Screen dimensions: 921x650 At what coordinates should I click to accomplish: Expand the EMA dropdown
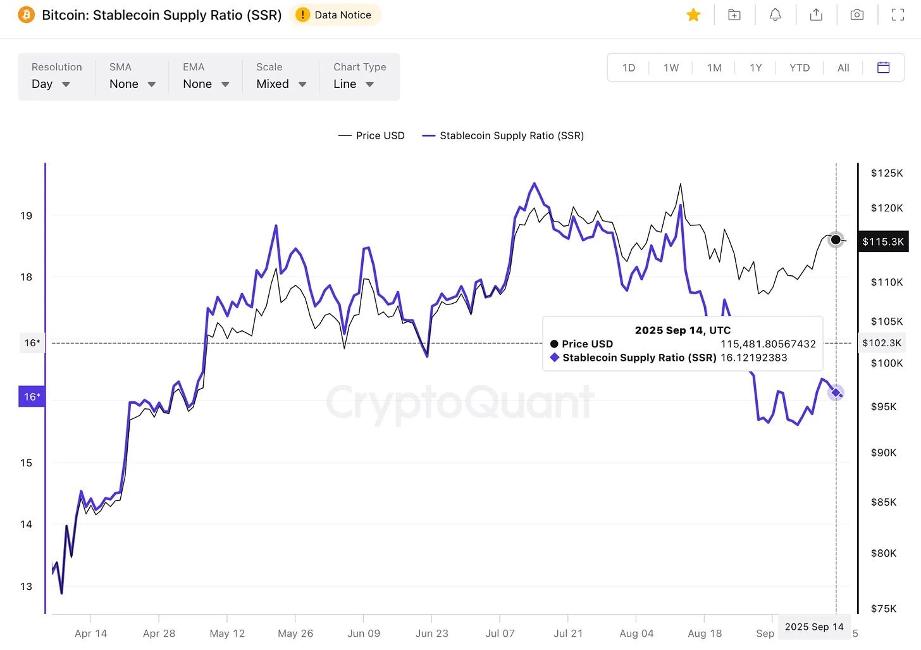pyautogui.click(x=206, y=84)
